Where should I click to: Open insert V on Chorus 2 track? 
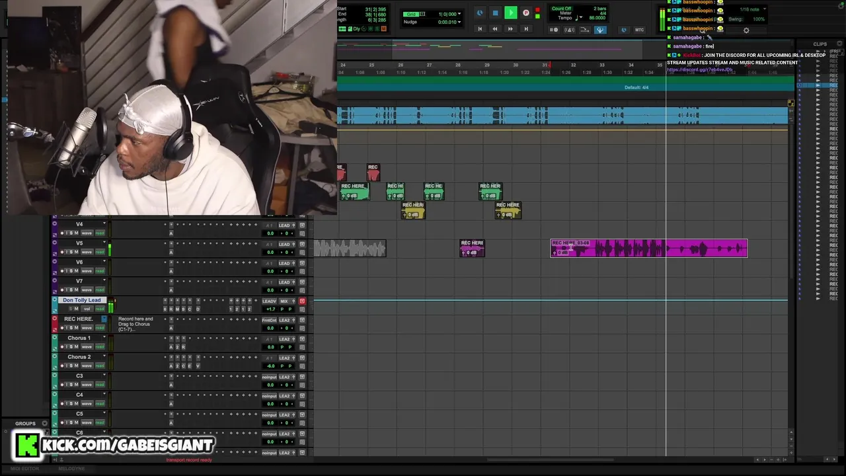(198, 366)
